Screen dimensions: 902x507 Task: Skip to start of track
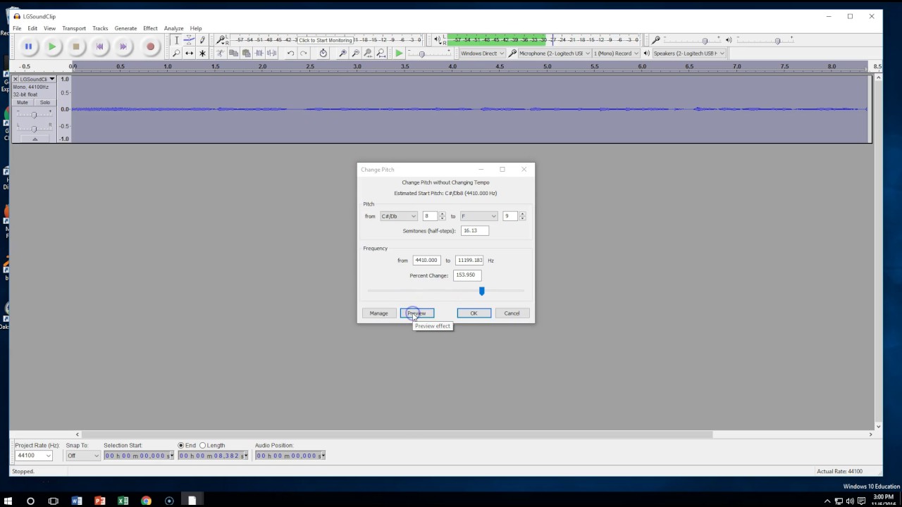pos(99,46)
